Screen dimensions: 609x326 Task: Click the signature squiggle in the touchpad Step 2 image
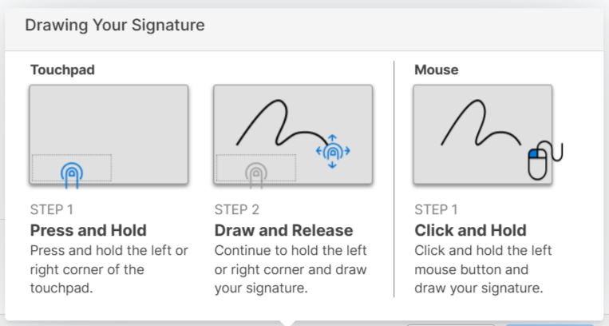pyautogui.click(x=283, y=123)
